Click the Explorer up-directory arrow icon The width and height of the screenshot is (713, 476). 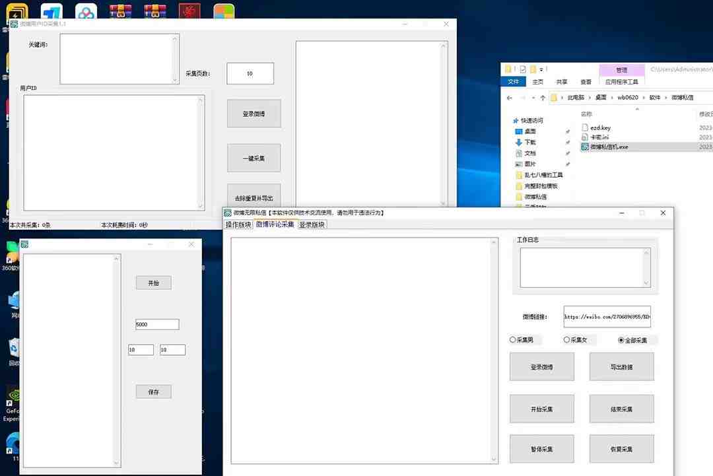click(x=543, y=97)
